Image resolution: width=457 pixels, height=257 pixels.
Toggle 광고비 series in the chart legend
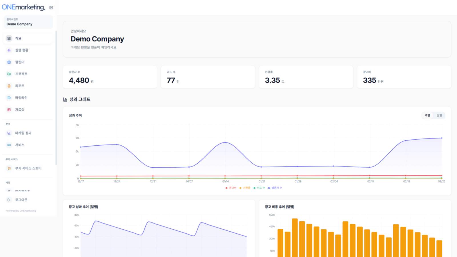[231, 188]
